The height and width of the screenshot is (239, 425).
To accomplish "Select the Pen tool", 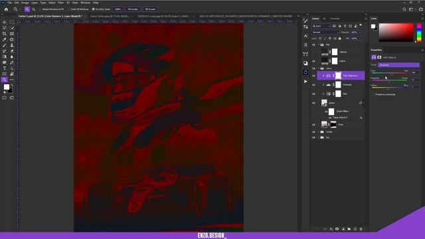I will pos(12,62).
